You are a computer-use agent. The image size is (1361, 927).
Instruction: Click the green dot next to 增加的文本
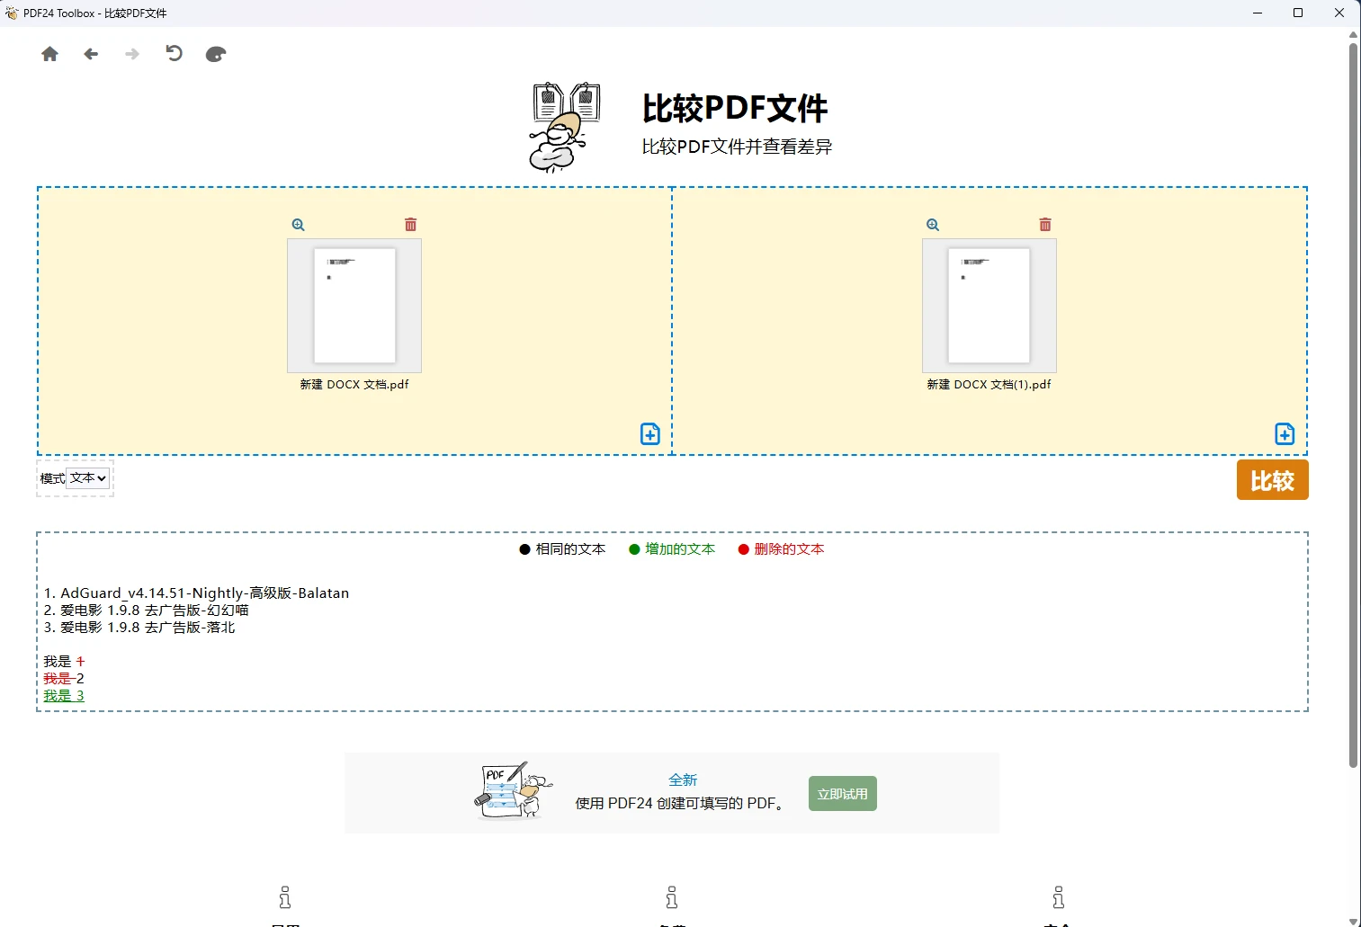[634, 548]
